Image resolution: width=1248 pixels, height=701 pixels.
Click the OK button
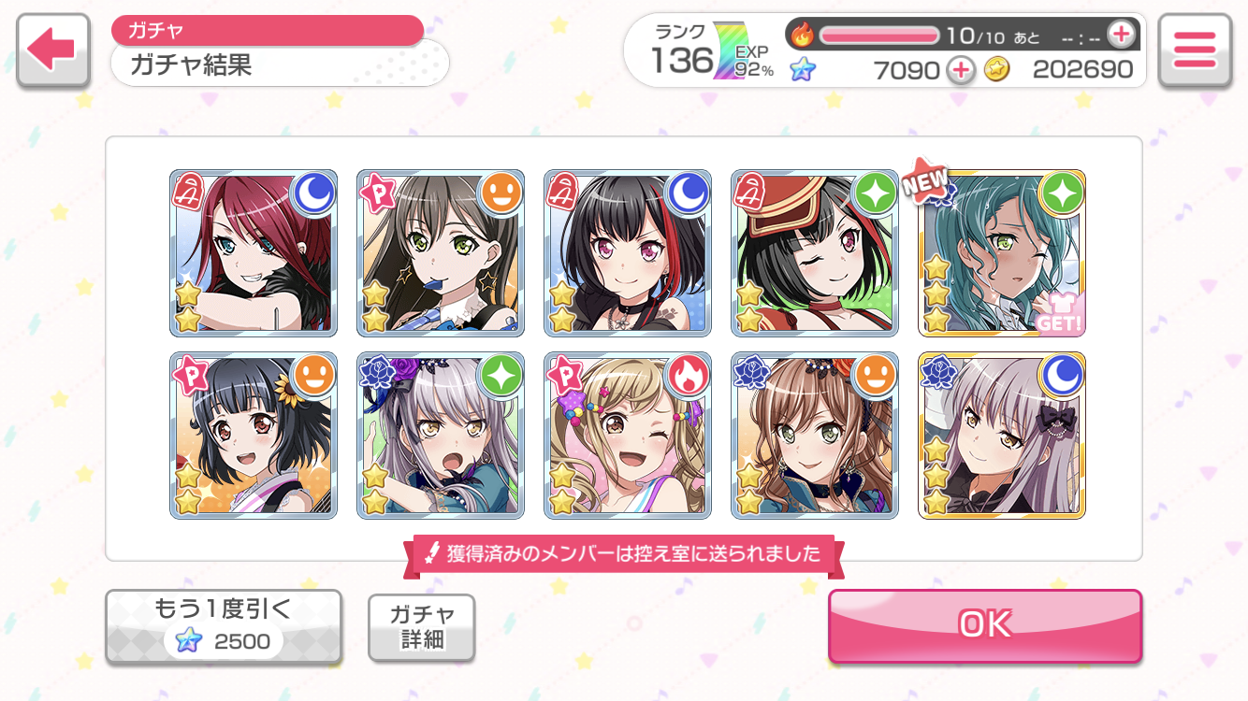(x=985, y=625)
